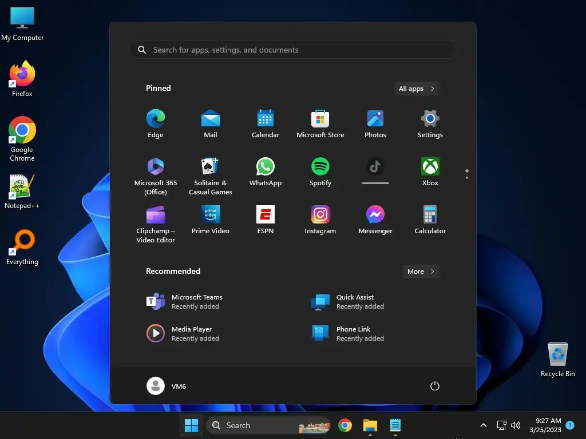The image size is (586, 439).
Task: Show More recommended items
Action: [x=421, y=272]
